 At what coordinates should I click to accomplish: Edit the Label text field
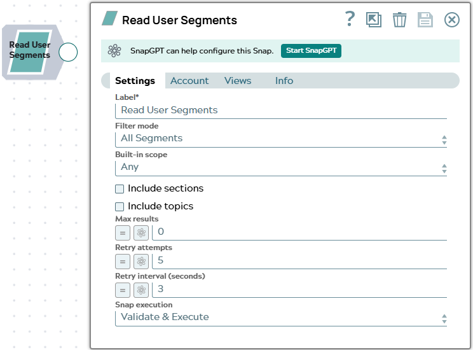(x=281, y=110)
